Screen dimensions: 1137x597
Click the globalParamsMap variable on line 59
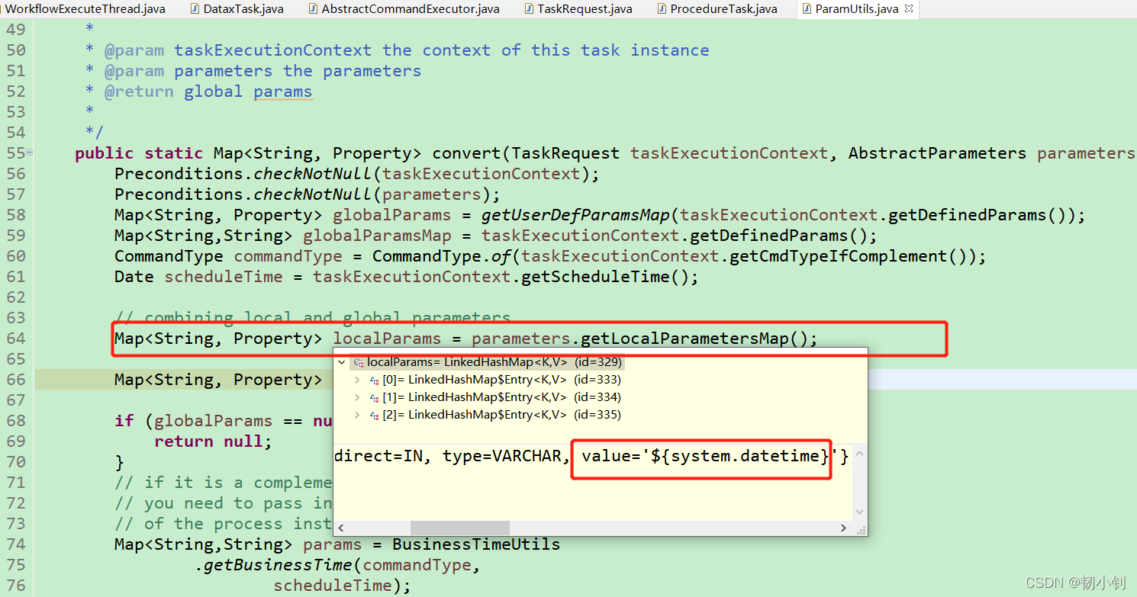[x=377, y=236]
